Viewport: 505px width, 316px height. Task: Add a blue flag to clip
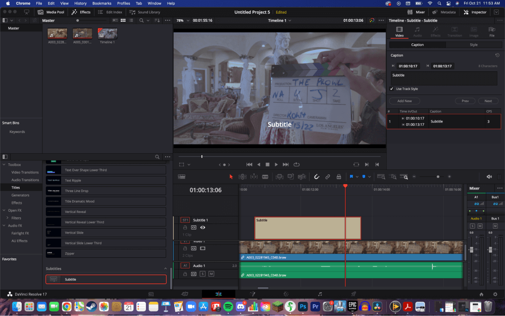click(351, 176)
